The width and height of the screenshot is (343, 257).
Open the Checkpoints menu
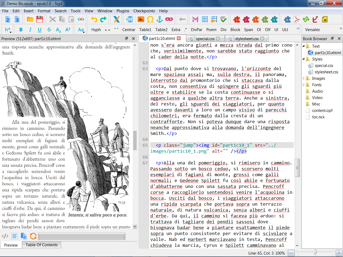click(x=144, y=11)
